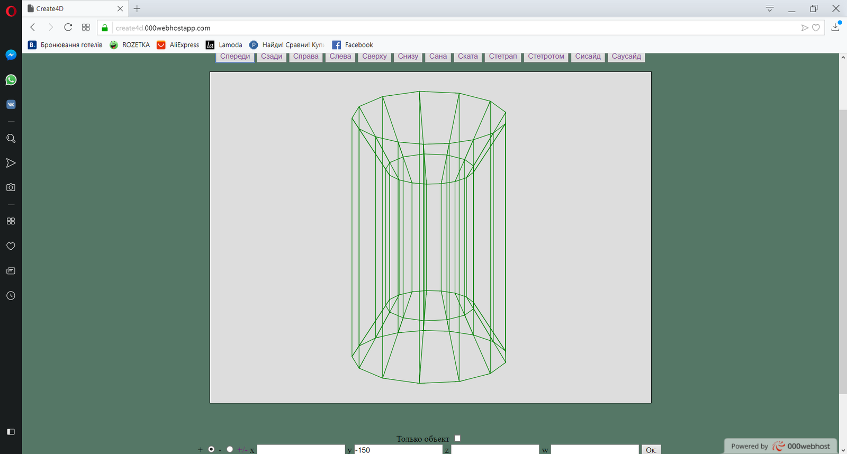Open Messenger in the Opera sidebar

coord(11,55)
